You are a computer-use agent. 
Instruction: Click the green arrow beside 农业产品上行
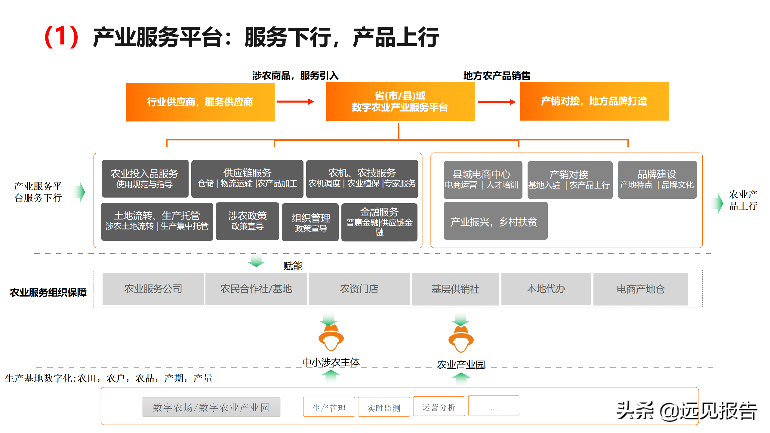pos(718,203)
